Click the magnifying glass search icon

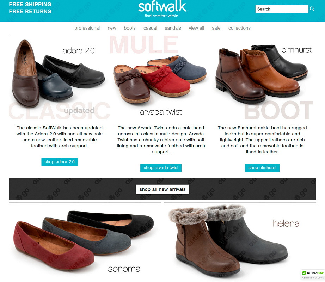click(312, 9)
